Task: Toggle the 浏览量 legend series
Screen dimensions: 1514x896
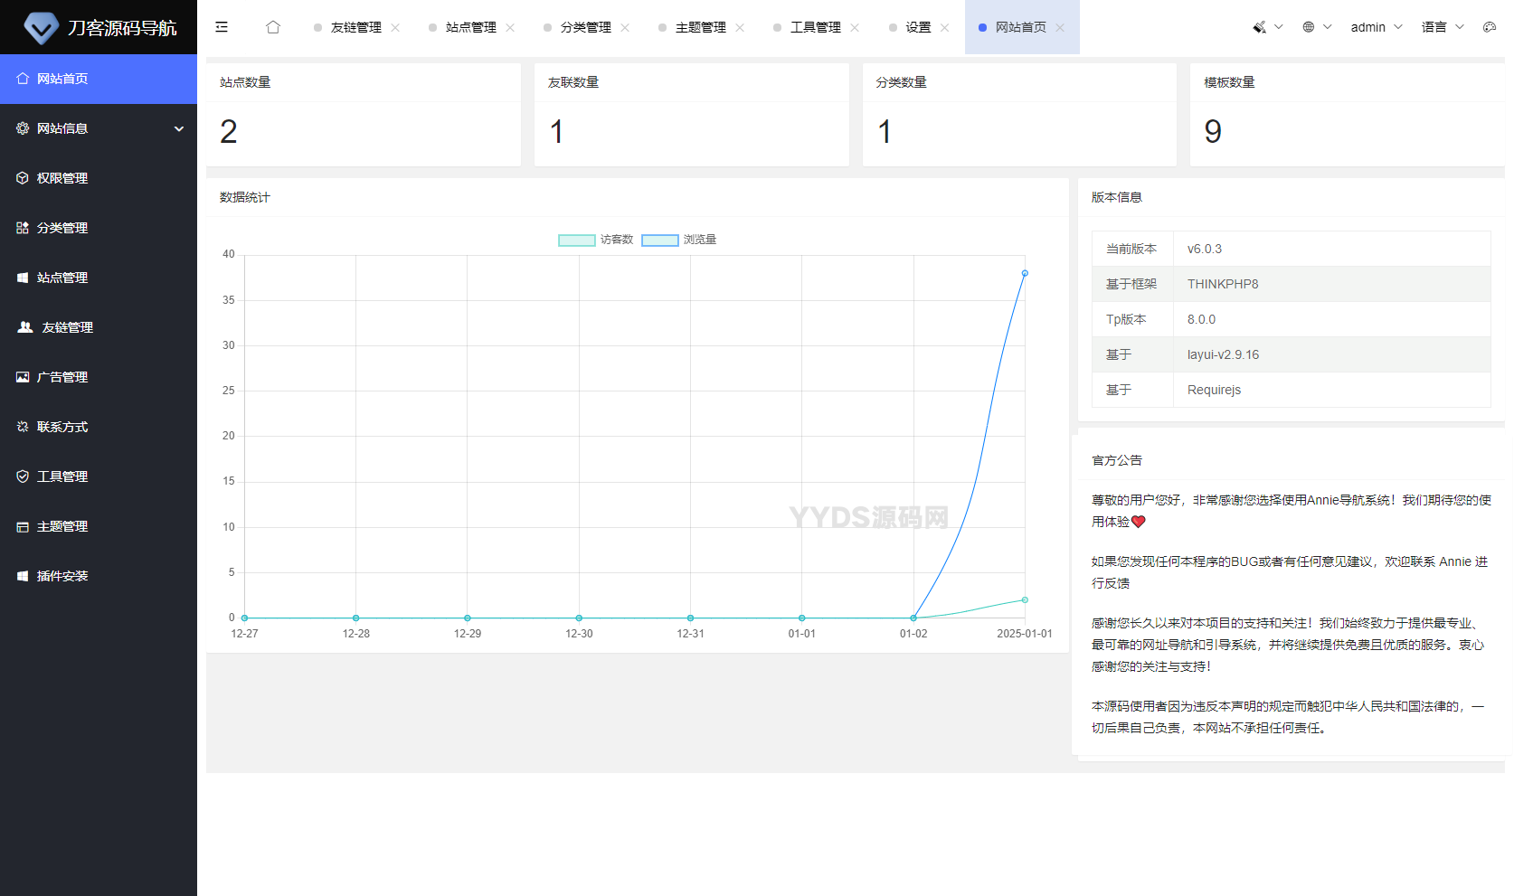Action: click(679, 240)
